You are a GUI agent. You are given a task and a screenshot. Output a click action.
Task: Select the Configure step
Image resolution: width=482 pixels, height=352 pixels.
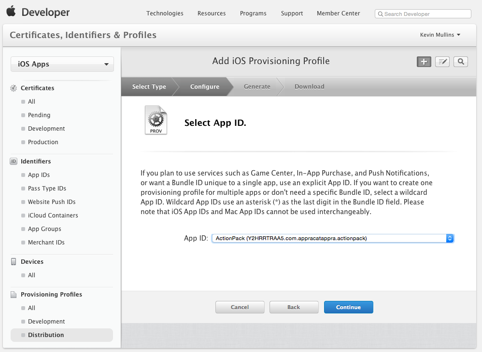205,86
